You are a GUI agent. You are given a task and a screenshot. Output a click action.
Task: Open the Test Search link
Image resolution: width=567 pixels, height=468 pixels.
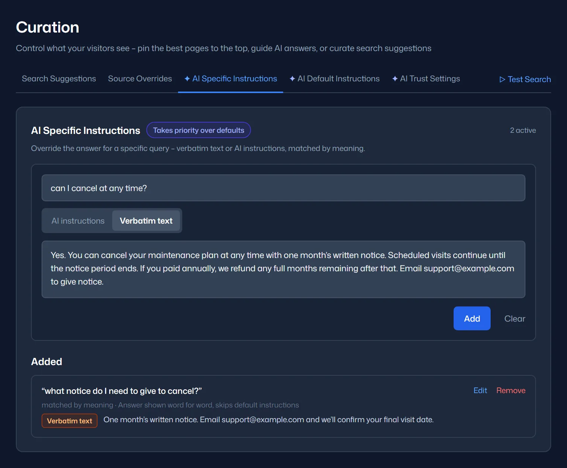coord(525,79)
